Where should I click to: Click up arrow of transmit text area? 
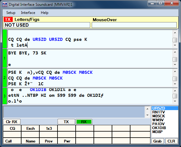[x=147, y=109]
